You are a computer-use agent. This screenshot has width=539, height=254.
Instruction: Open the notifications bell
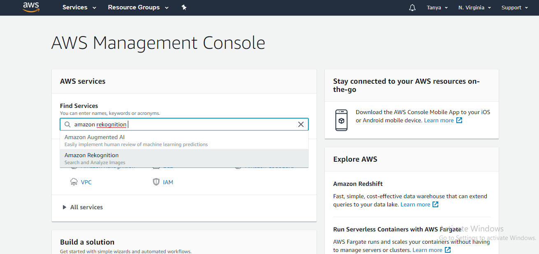(x=412, y=8)
